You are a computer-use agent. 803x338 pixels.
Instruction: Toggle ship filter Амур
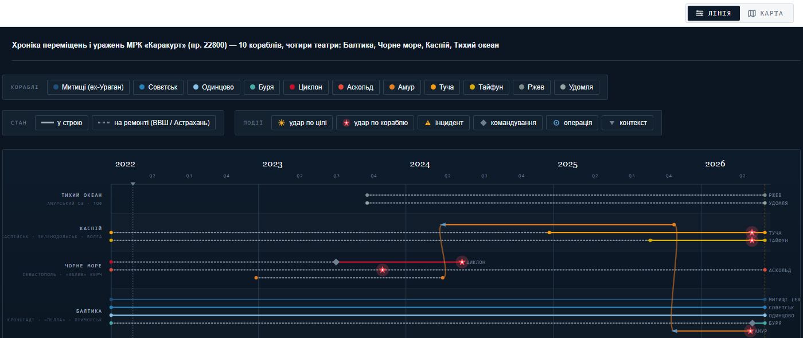[402, 87]
